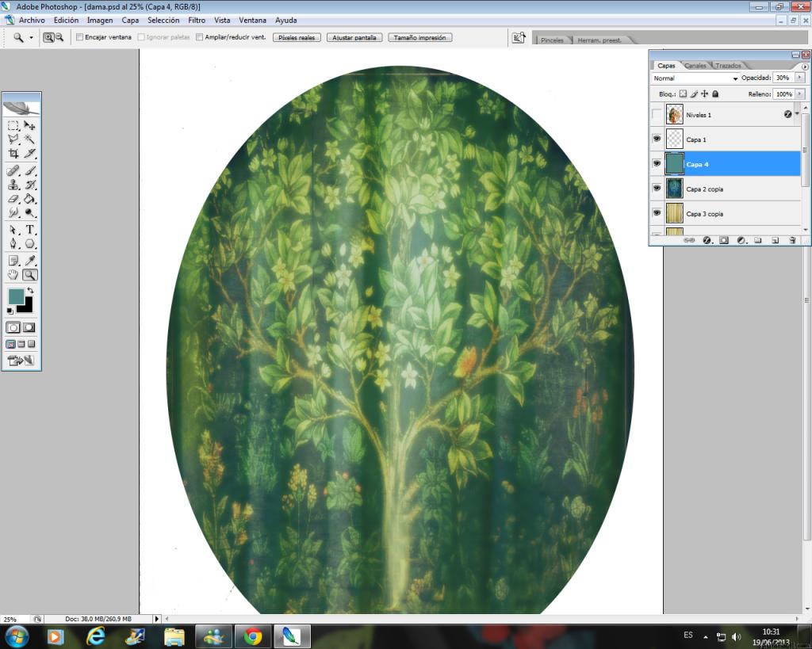Select the Paint Bucket tool
812x649 pixels.
(x=29, y=199)
